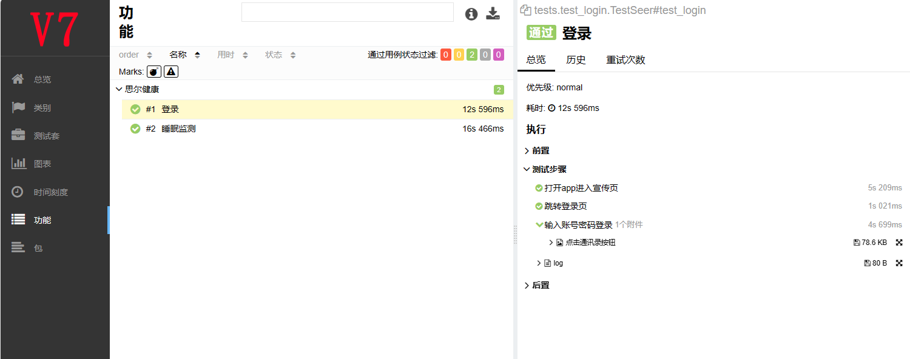Toggle failed status filter red 0
910x359 pixels.
pyautogui.click(x=446, y=55)
